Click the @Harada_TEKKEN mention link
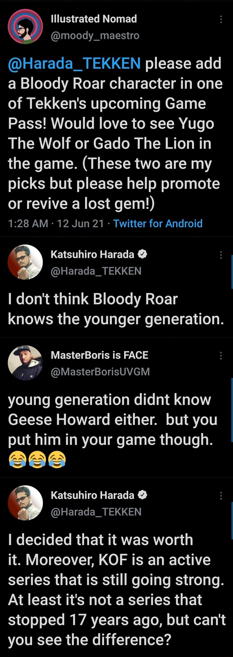The height and width of the screenshot is (657, 233). click(74, 63)
